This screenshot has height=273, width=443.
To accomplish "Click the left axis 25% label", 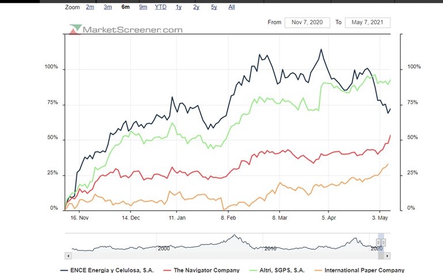I will point(52,173).
